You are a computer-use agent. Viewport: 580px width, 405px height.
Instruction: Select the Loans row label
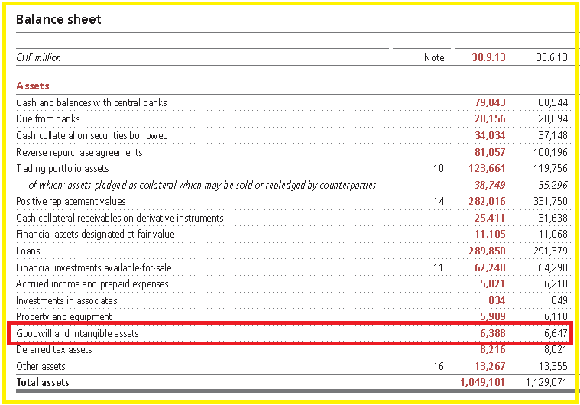click(x=28, y=251)
